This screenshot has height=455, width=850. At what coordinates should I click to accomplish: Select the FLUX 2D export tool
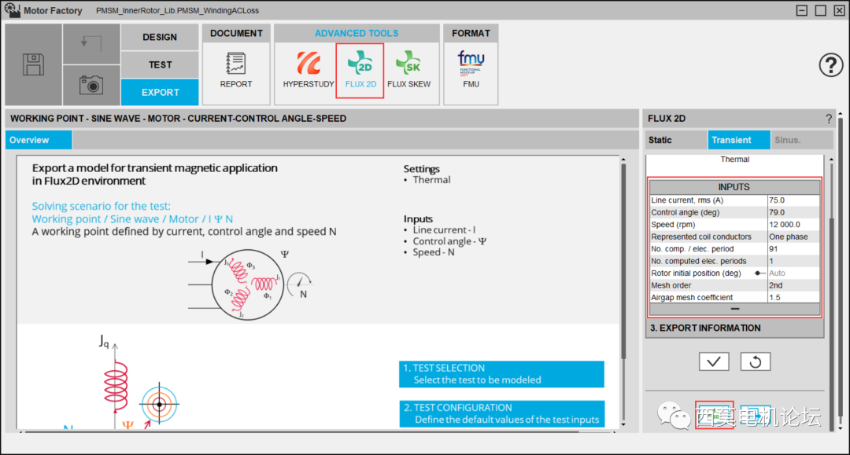(360, 71)
